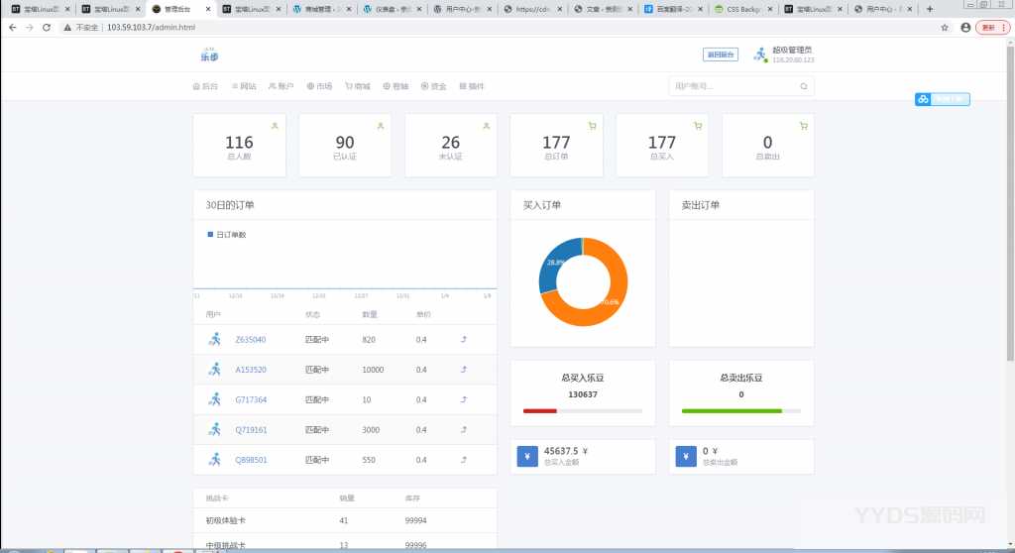The image size is (1015, 553).
Task: Click the search magnifier icon in header
Action: (804, 86)
